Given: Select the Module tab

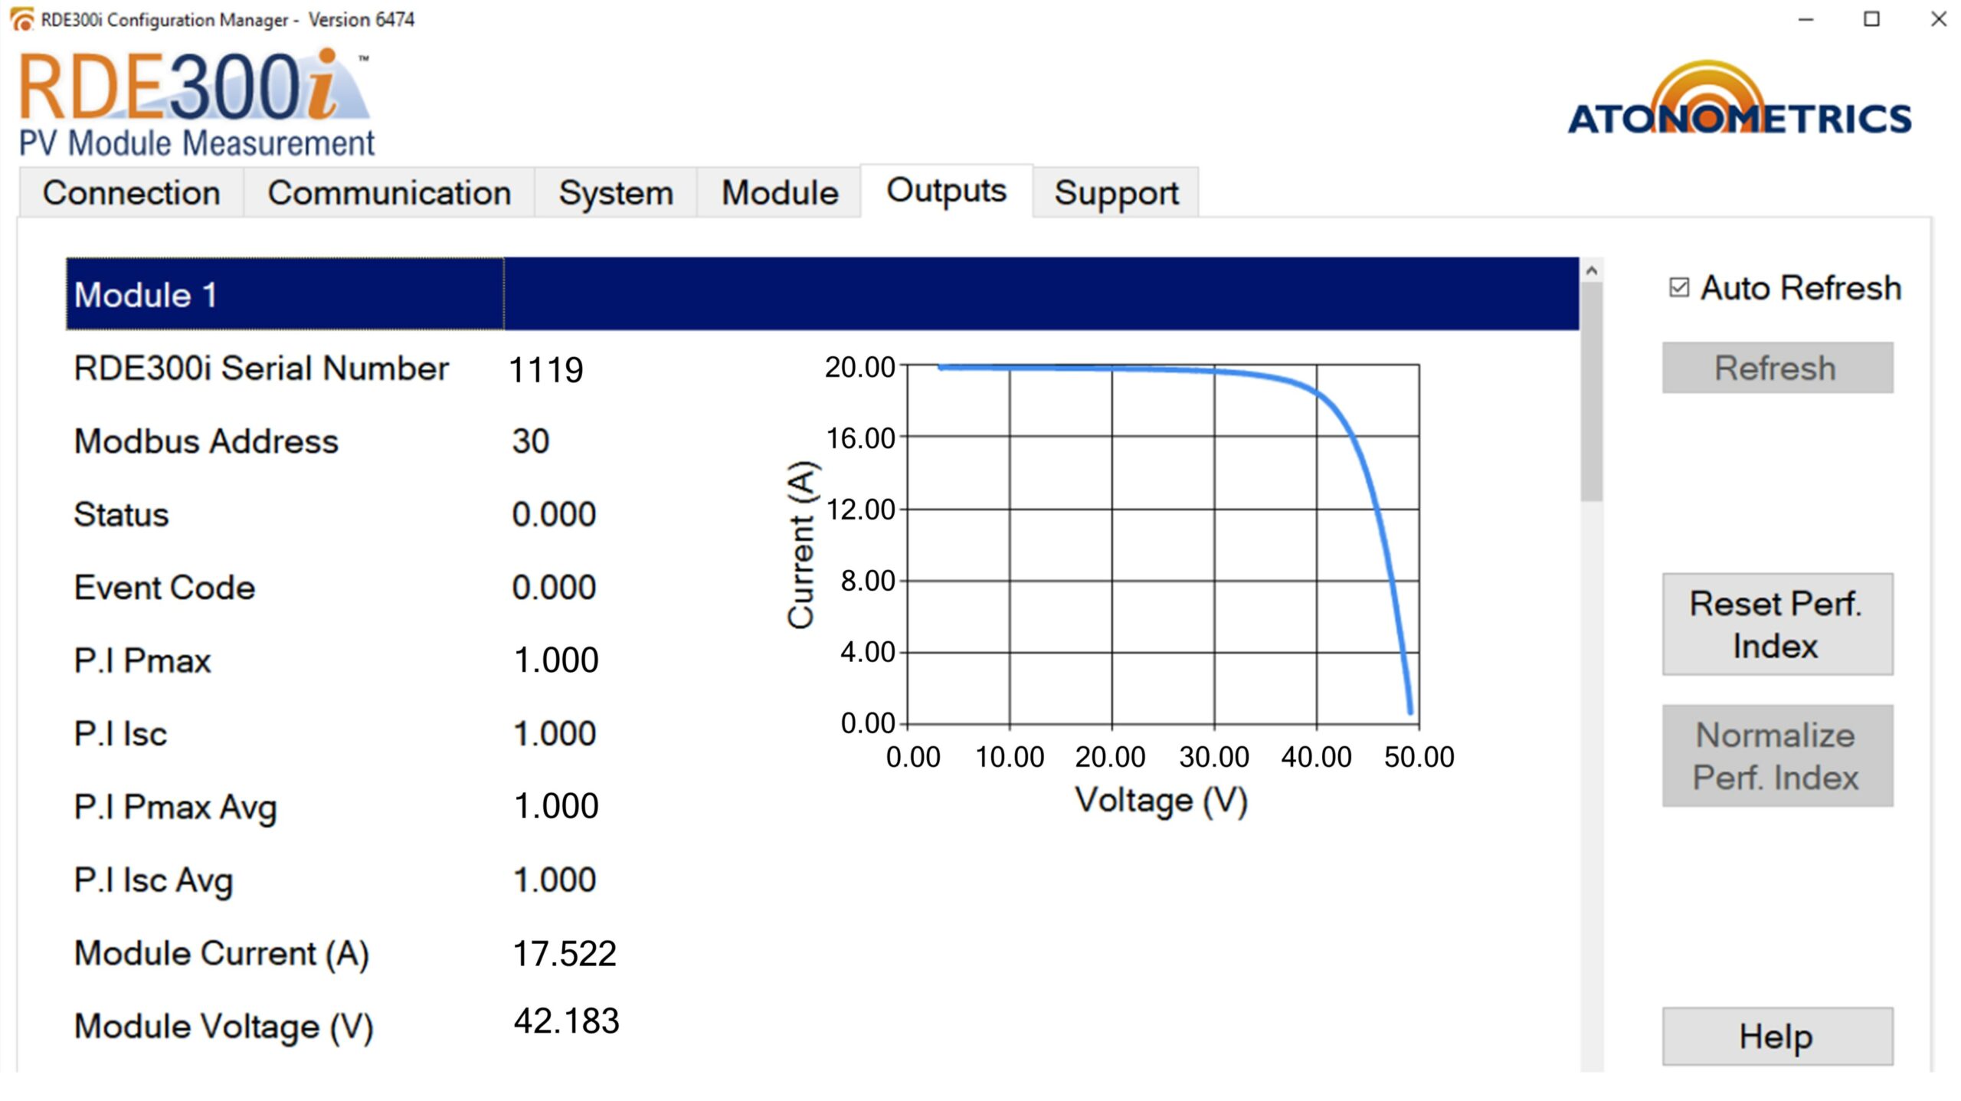Looking at the screenshot, I should [x=779, y=193].
